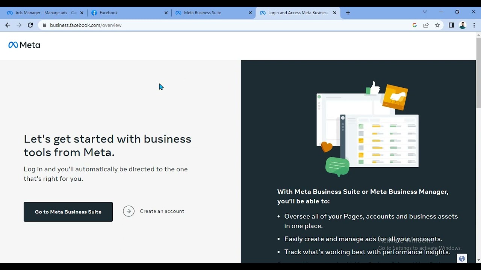
Task: Close the Meta Business Suite tab
Action: click(x=250, y=13)
